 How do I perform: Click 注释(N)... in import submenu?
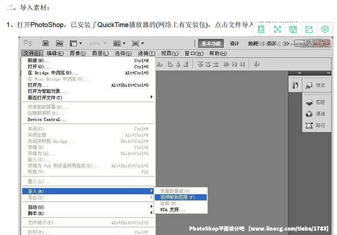click(x=181, y=204)
